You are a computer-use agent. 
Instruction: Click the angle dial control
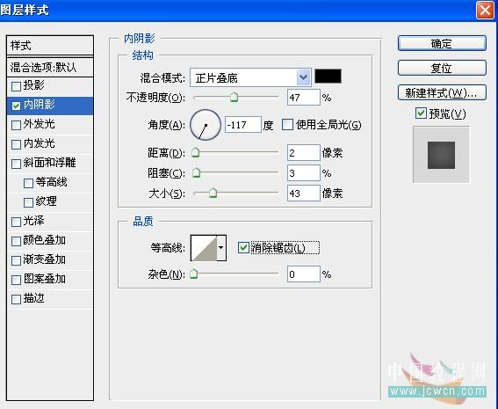click(206, 125)
